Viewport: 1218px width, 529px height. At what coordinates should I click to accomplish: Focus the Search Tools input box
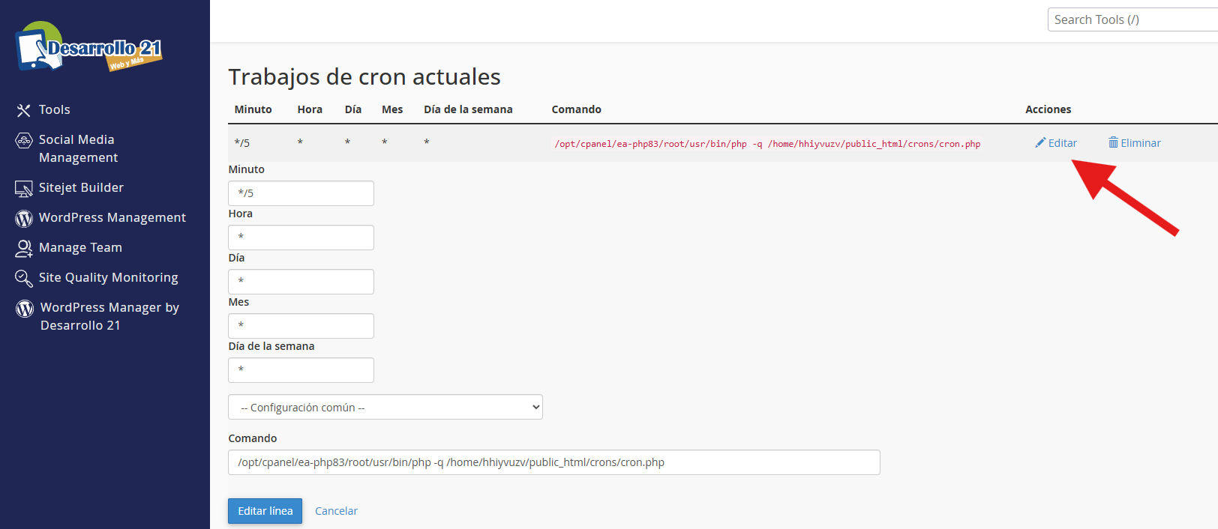[x=1131, y=19]
